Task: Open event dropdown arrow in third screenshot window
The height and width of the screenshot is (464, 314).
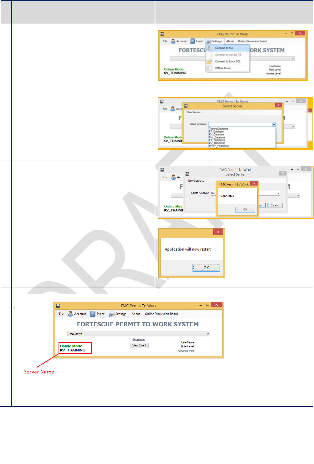Action: point(298,195)
